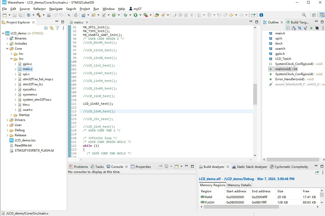Expand the Inc folder
Viewport: 325px width, 216px height.
(11, 54)
